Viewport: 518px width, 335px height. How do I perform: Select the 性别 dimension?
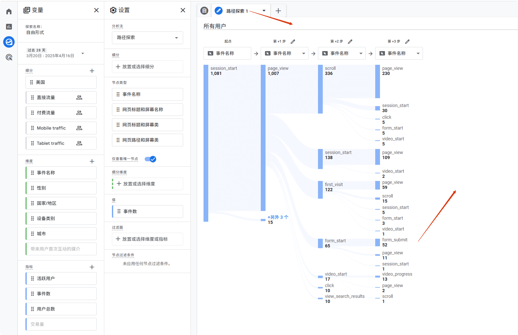(61, 188)
